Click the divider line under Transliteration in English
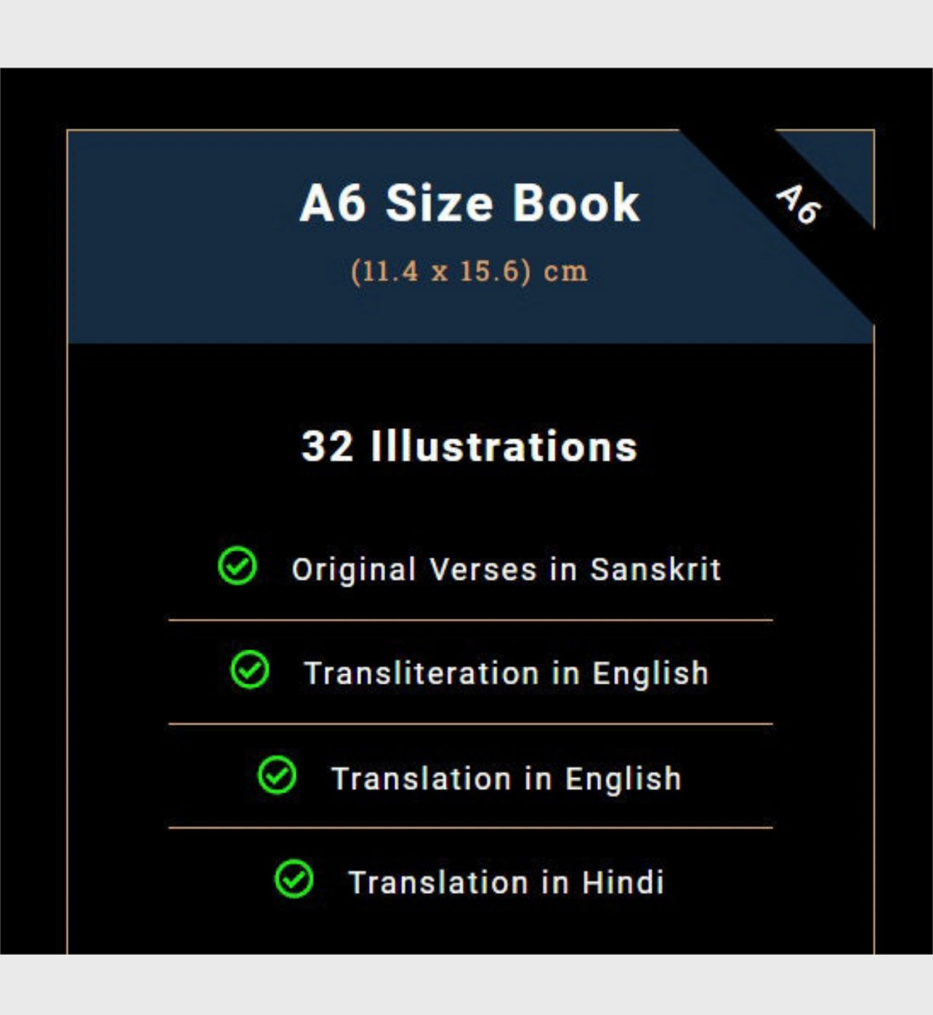This screenshot has width=933, height=1015. (470, 724)
